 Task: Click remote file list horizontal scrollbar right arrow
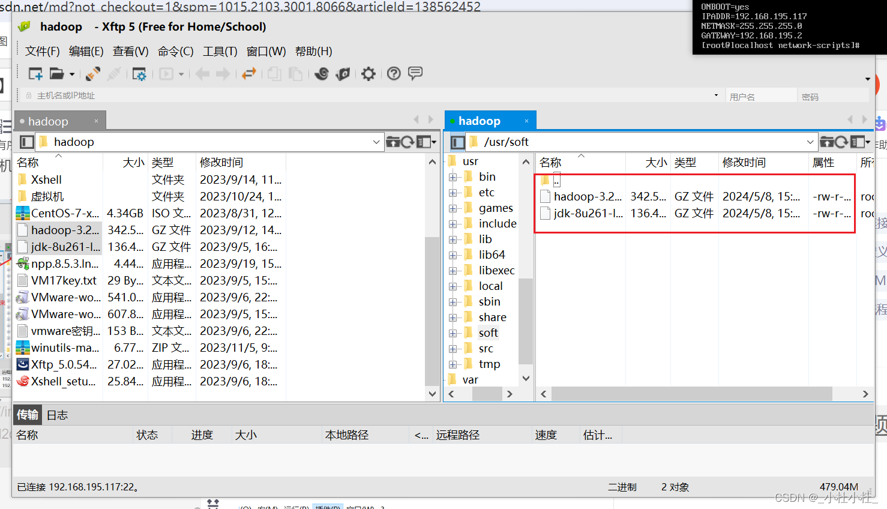(865, 394)
